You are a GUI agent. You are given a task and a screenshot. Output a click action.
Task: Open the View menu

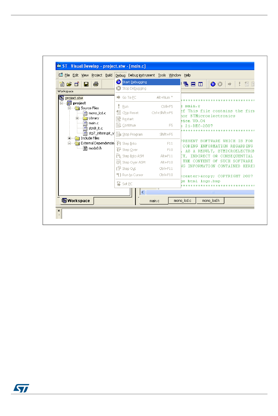(85, 75)
